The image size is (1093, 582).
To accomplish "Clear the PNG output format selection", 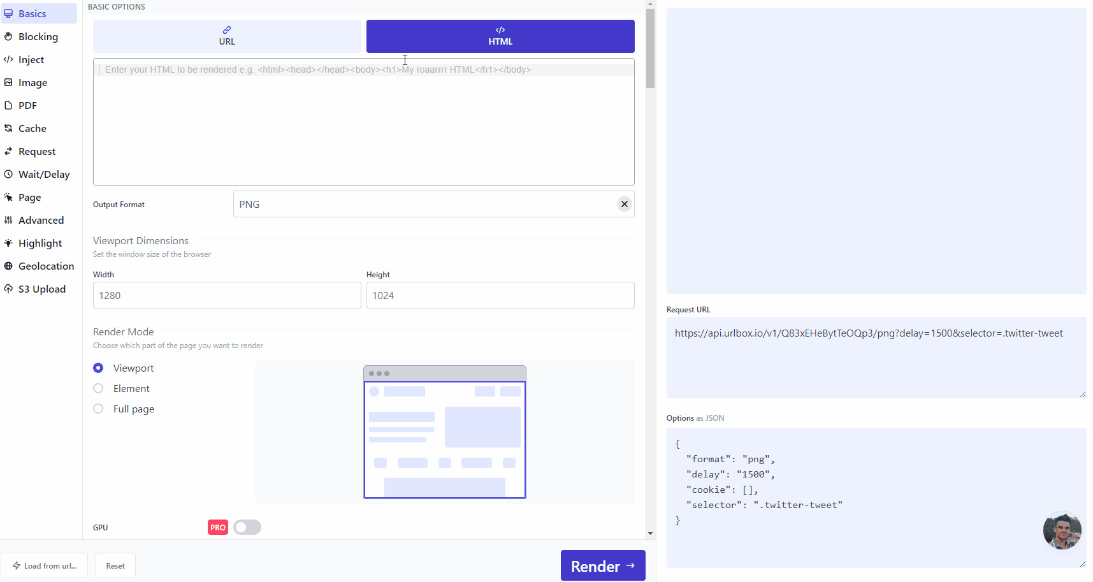I will tap(625, 204).
